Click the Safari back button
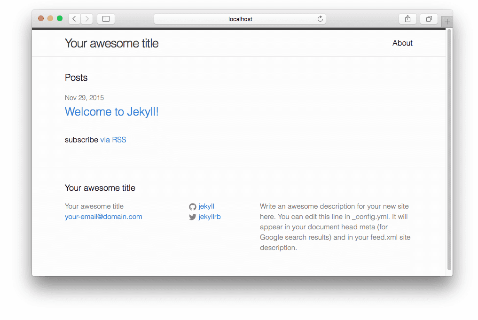Viewport: 478px width, 320px height. coord(75,19)
